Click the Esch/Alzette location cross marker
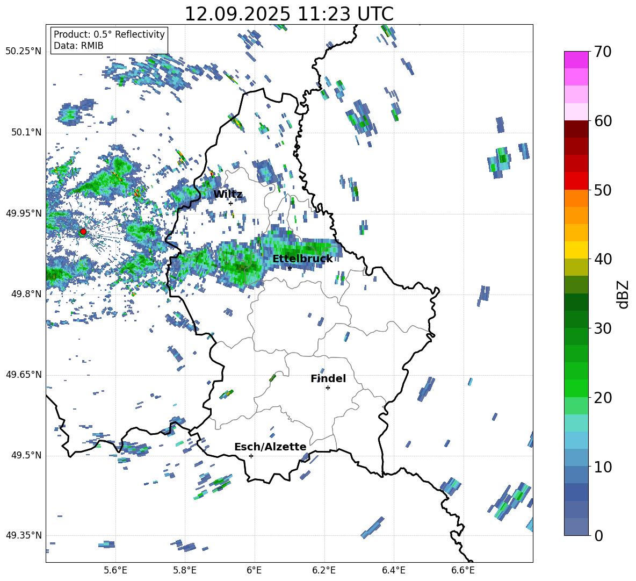 pyautogui.click(x=251, y=456)
